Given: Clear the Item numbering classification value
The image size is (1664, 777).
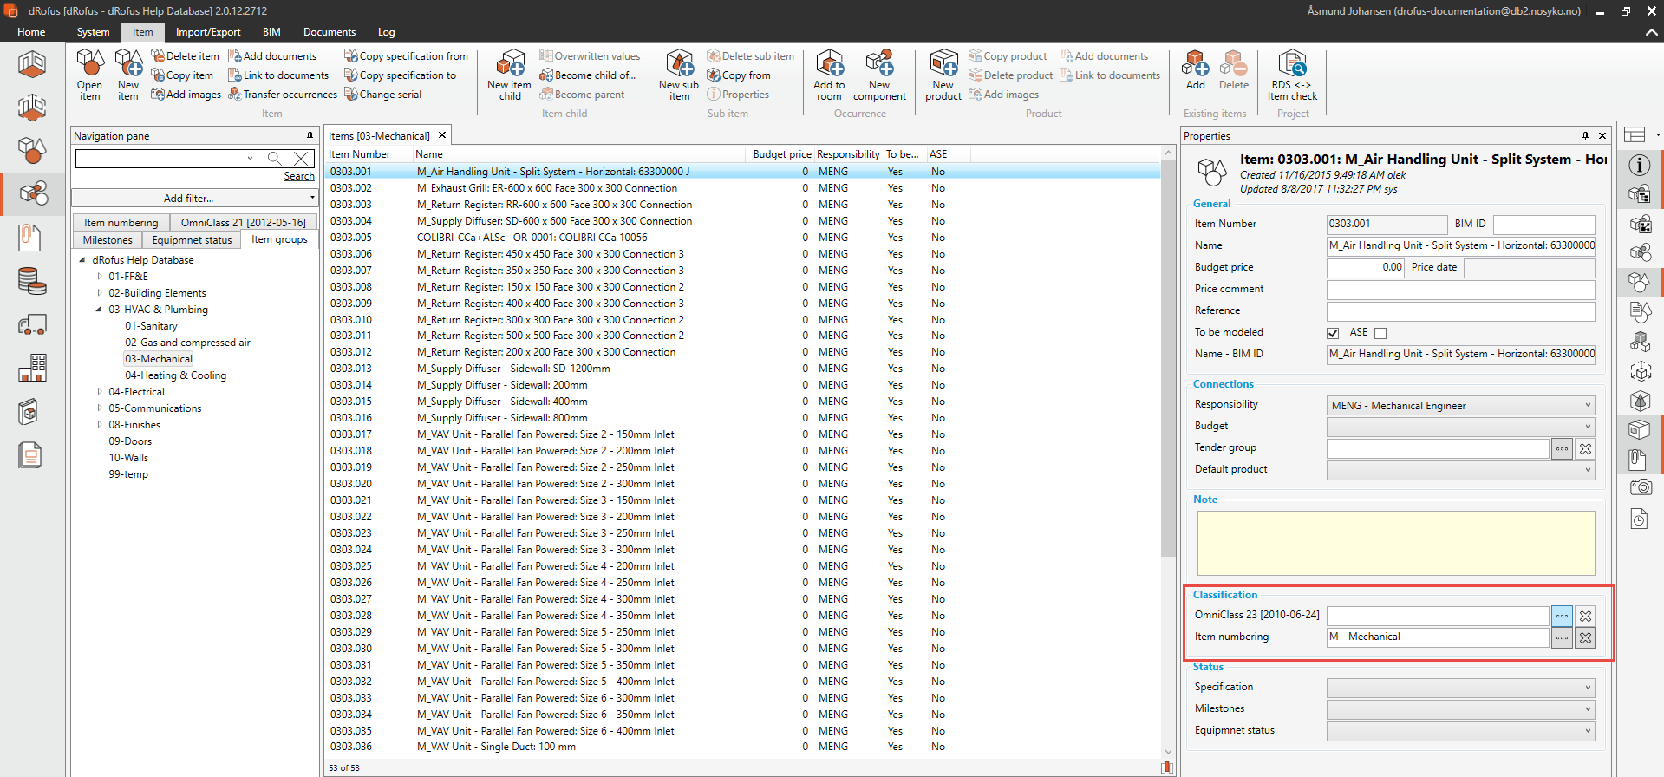Looking at the screenshot, I should pos(1585,637).
